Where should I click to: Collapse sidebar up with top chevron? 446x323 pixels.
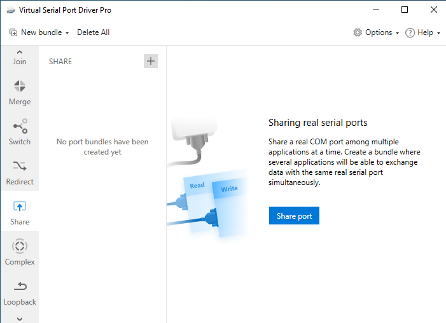coord(19,52)
